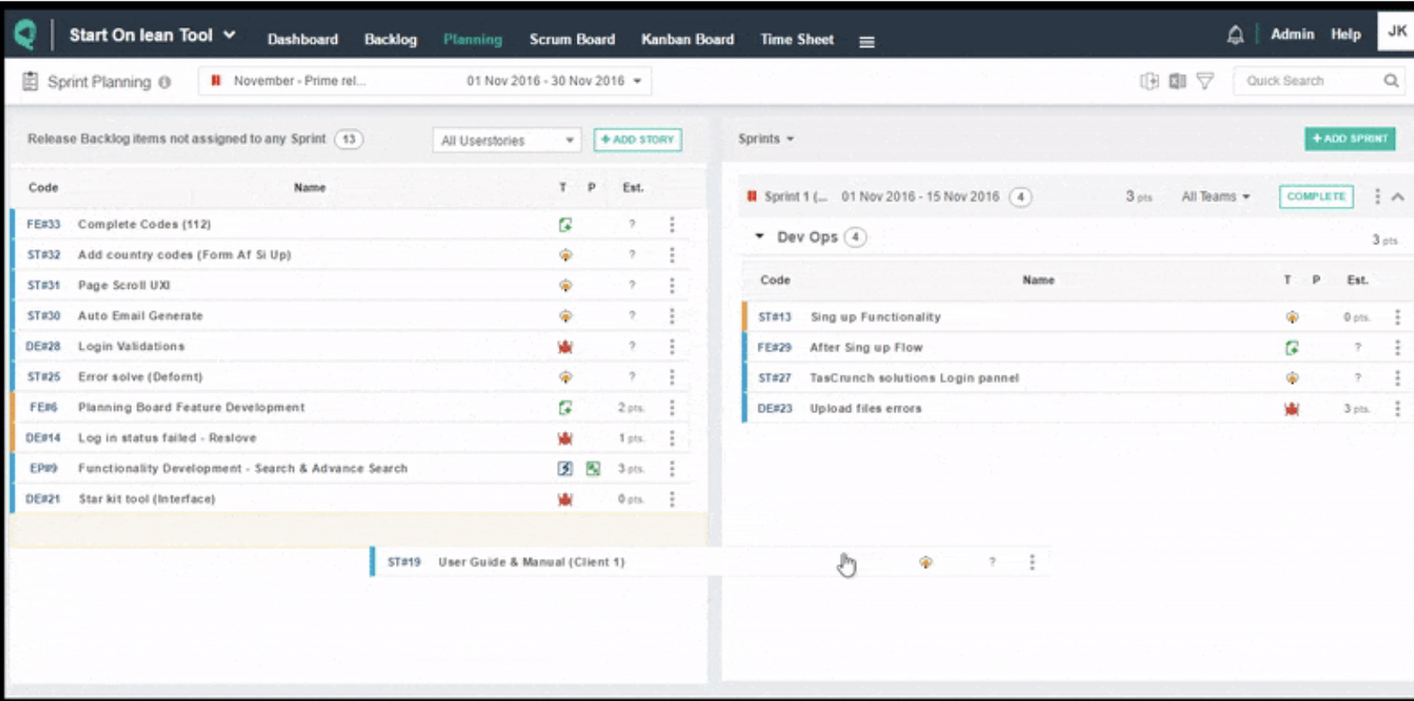Click the notification bell icon

coord(1235,35)
